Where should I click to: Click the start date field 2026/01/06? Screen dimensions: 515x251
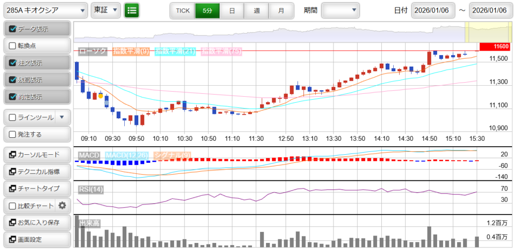(433, 10)
